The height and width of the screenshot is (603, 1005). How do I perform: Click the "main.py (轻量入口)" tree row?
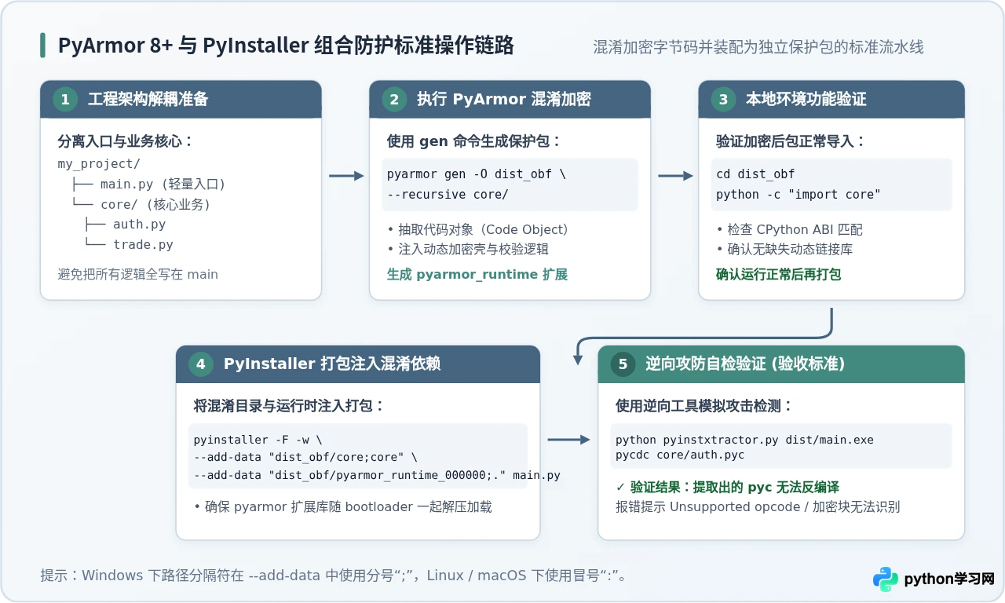(149, 185)
